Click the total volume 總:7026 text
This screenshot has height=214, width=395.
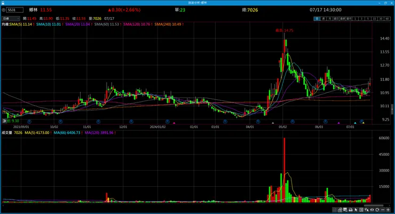coord(250,10)
